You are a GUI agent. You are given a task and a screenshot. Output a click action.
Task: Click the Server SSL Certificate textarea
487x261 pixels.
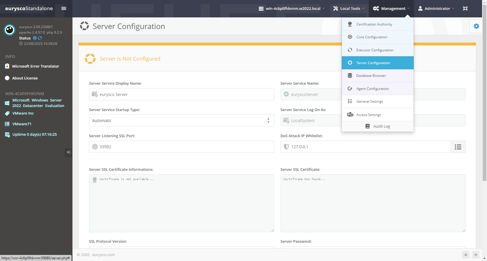[x=373, y=203]
